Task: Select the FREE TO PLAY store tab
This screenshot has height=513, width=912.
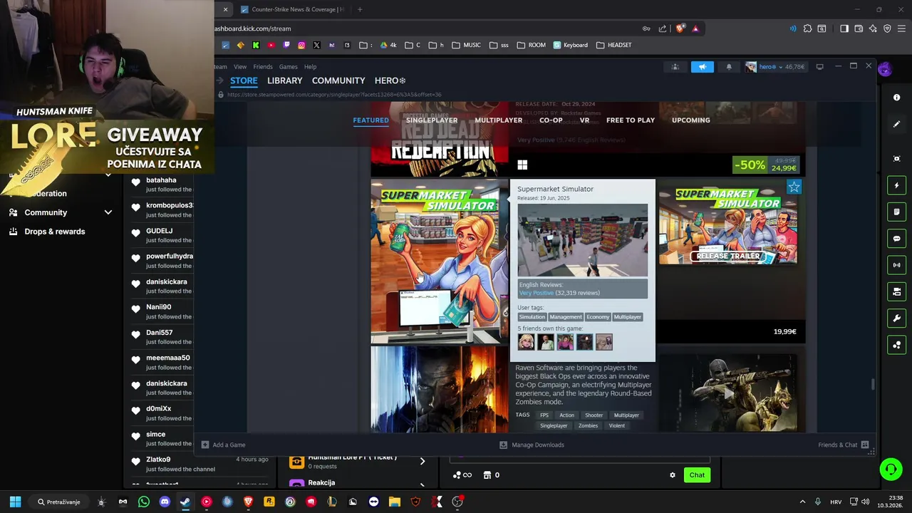Action: 631,120
